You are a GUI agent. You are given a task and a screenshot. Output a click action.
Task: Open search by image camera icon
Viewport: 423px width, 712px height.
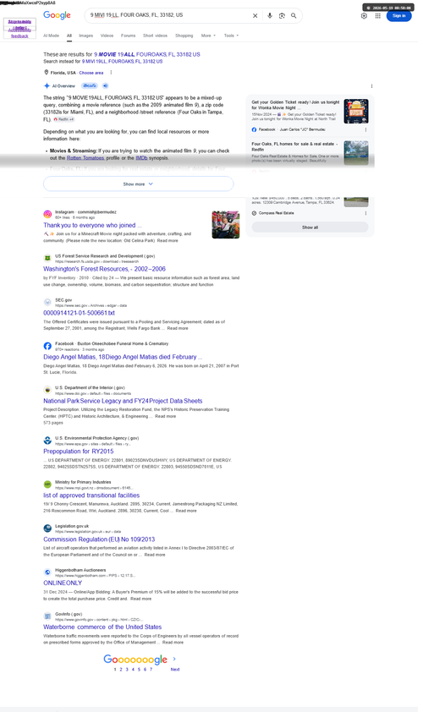coord(282,15)
